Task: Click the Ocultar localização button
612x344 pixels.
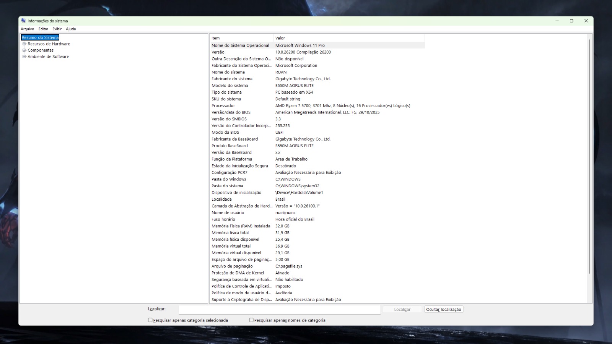Action: point(444,310)
